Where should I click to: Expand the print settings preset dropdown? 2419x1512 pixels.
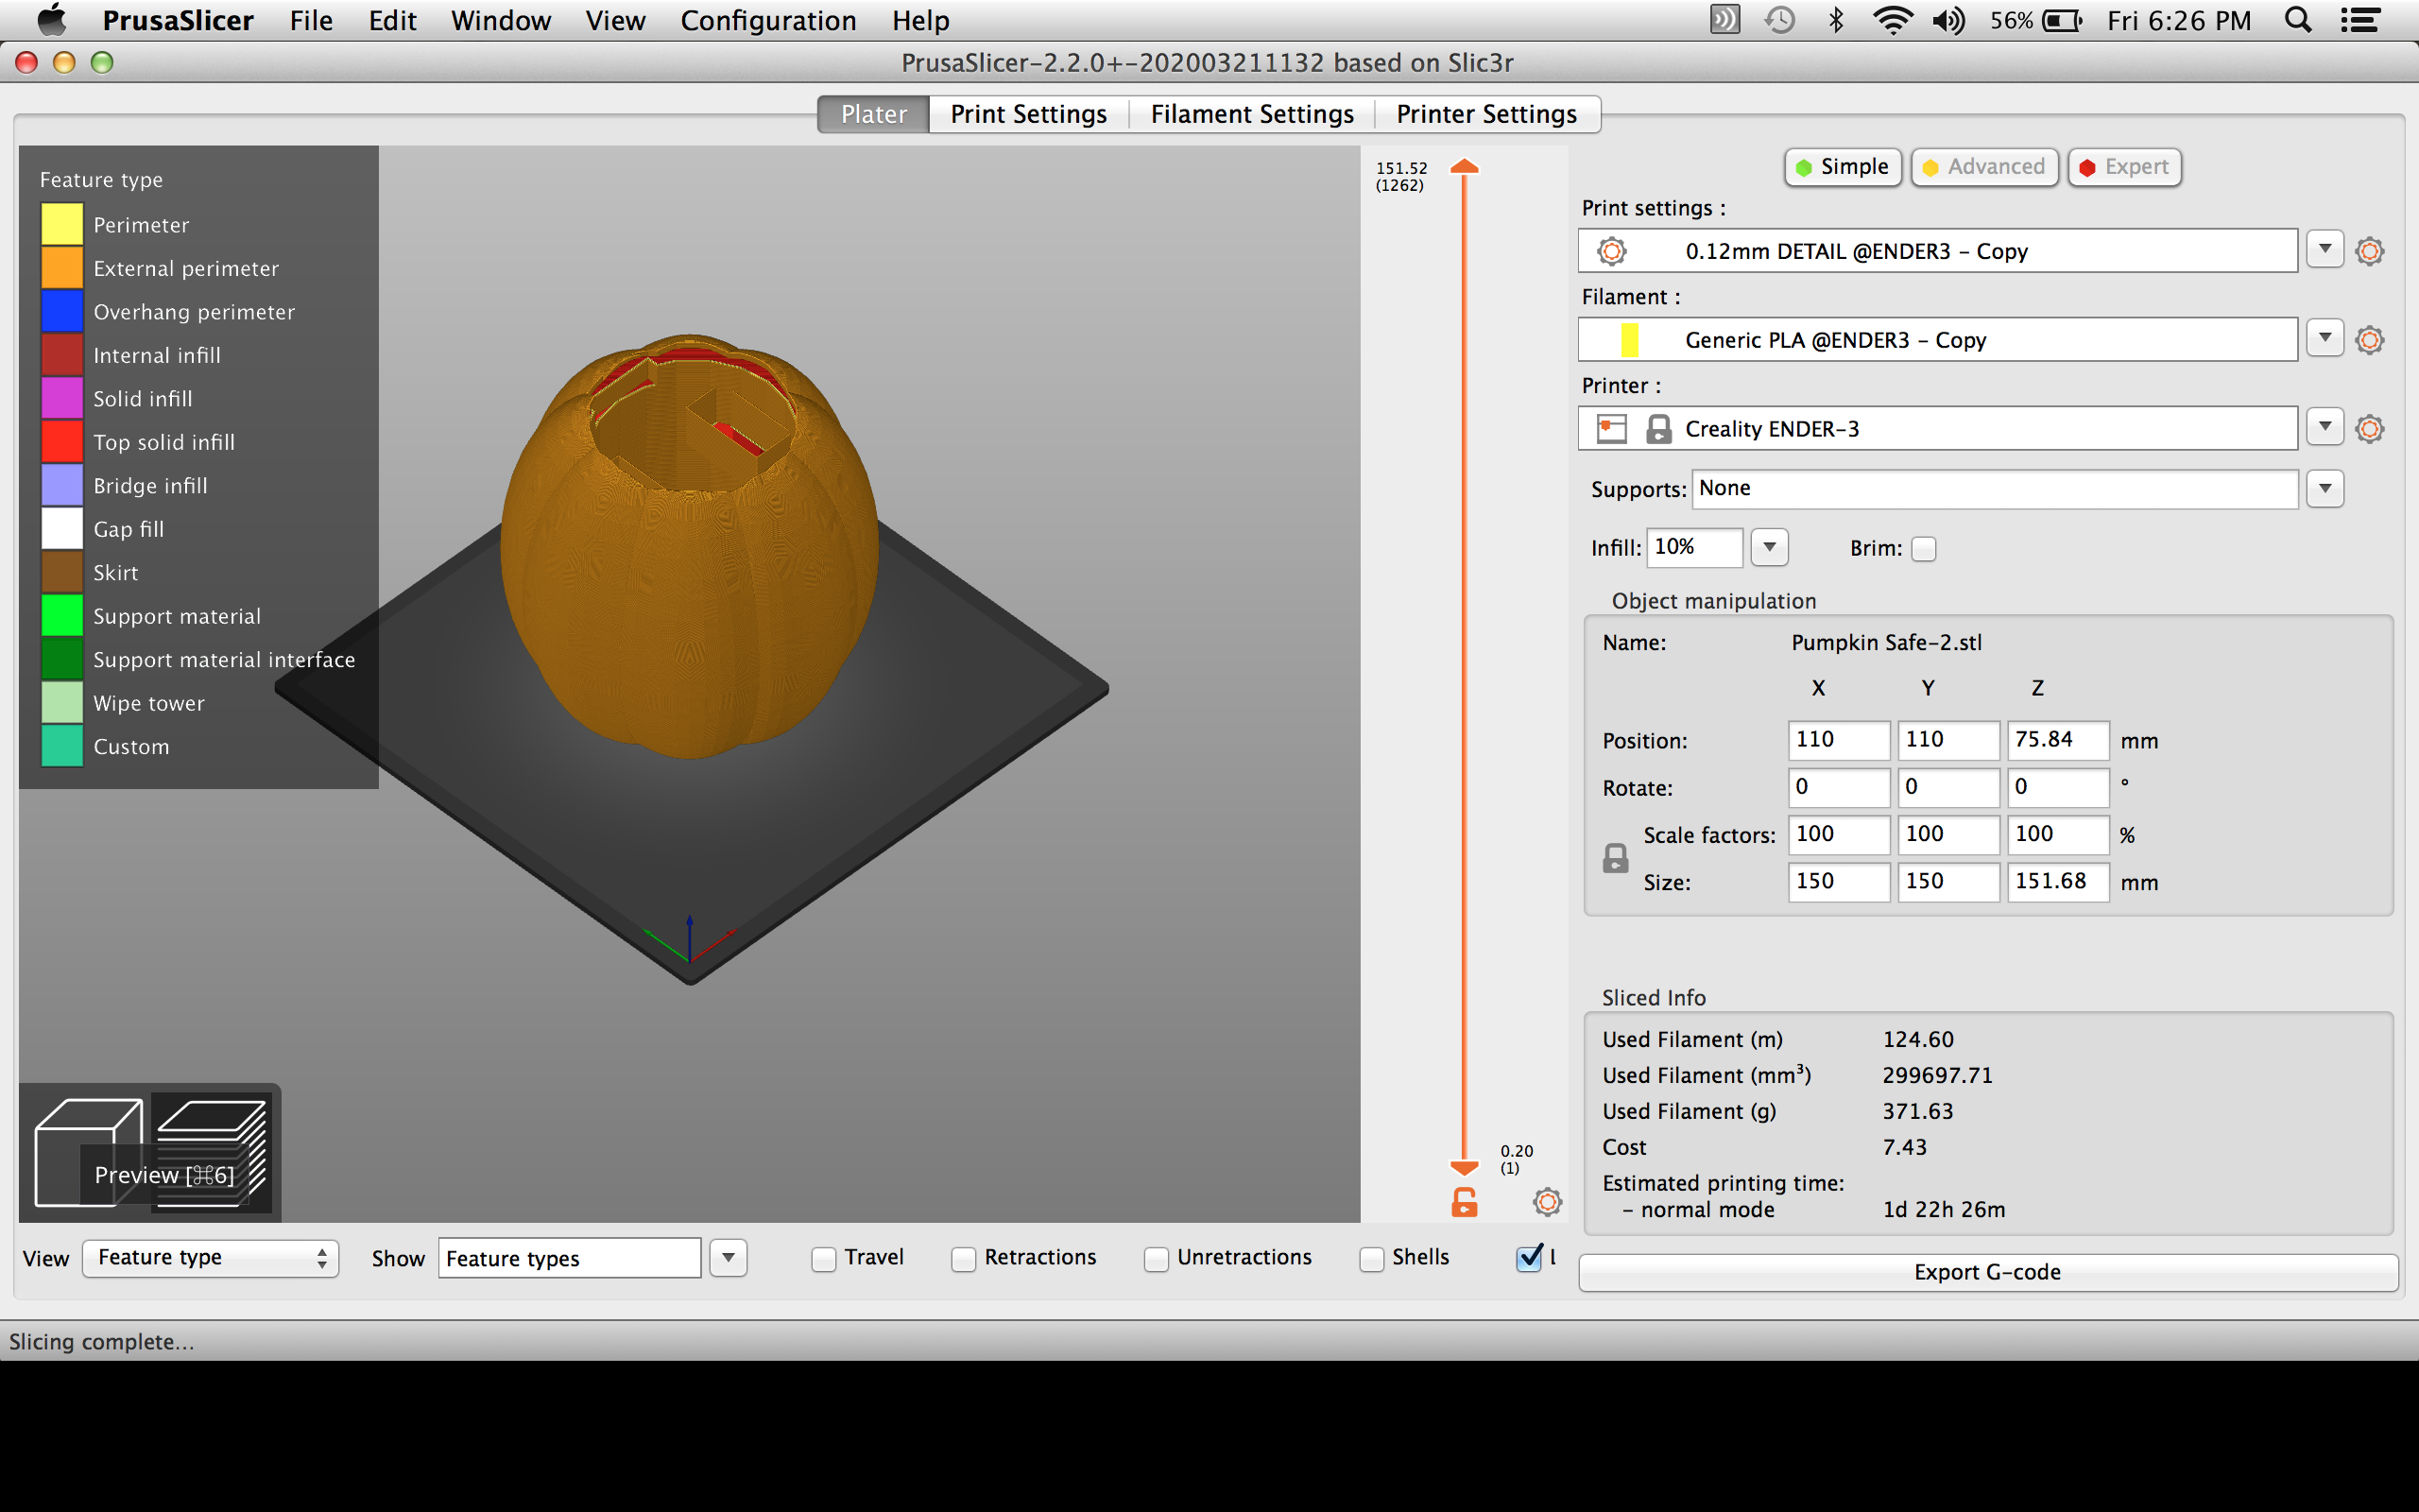2325,249
